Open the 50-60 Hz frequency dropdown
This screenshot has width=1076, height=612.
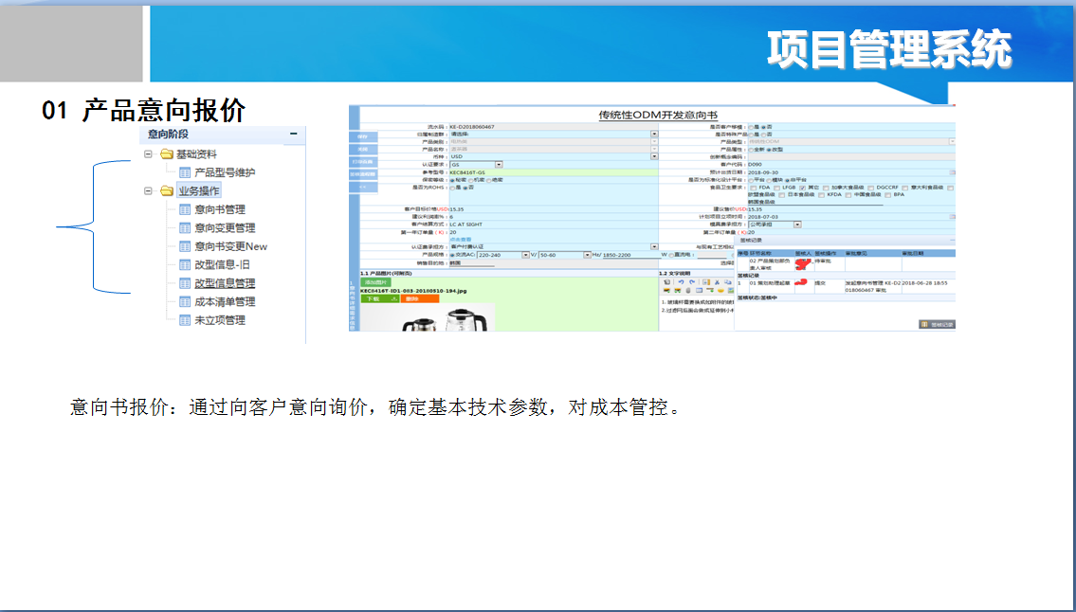pyautogui.click(x=587, y=255)
